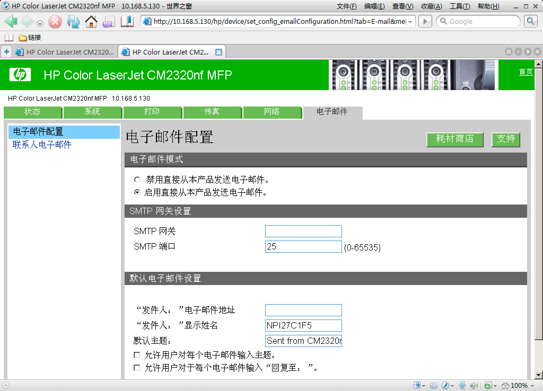Open the 工具(T) menu

[x=459, y=6]
